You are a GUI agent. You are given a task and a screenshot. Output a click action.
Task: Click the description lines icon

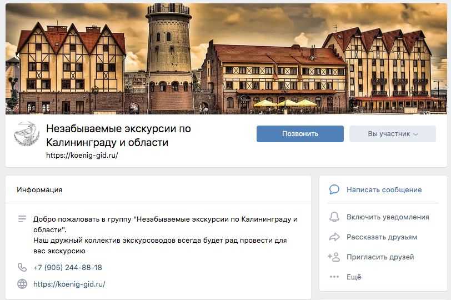pos(22,219)
